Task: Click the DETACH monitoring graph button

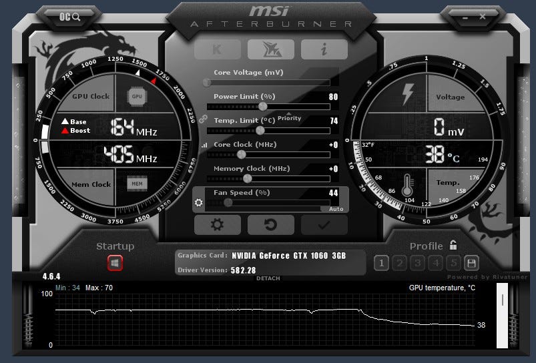Action: [268, 278]
